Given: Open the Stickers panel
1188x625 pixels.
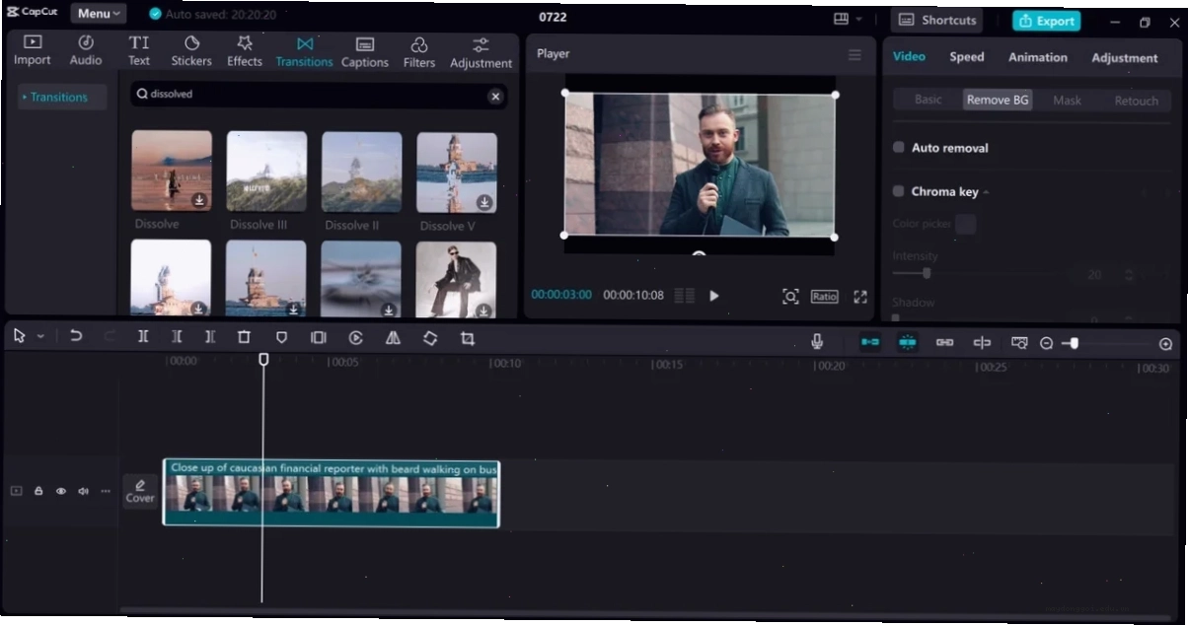Looking at the screenshot, I should (x=191, y=50).
